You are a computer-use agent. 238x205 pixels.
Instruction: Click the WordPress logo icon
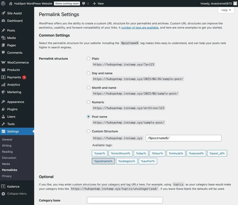[3, 3]
